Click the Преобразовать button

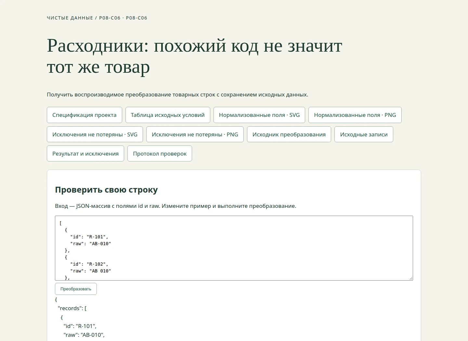(x=76, y=289)
